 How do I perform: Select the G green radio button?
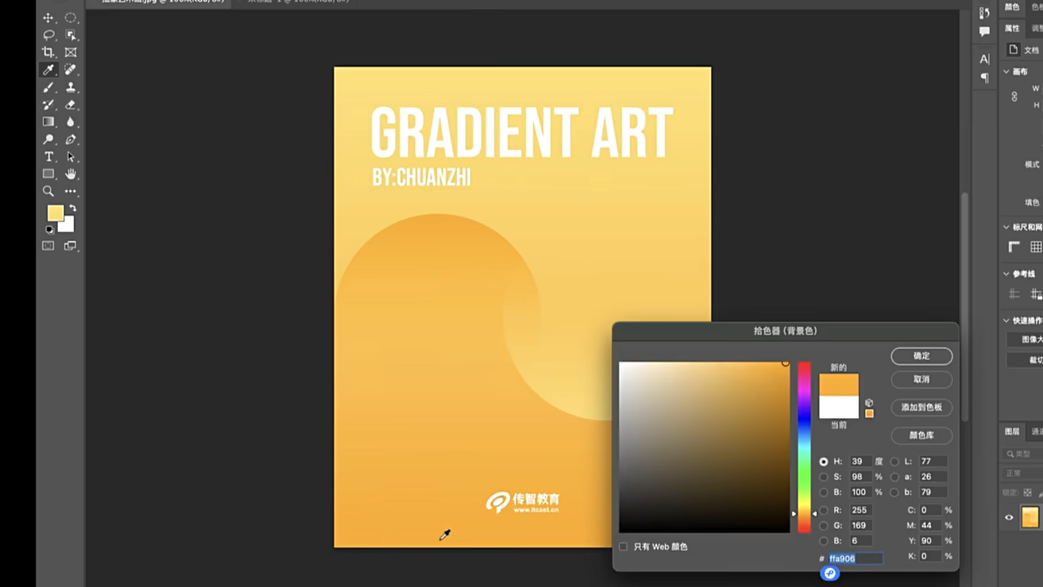click(x=824, y=525)
